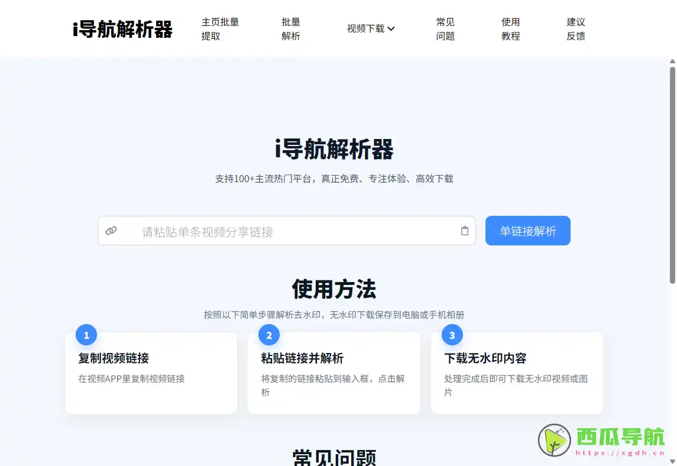Click the 单链接解析 button
Screen dimensions: 677x466
click(527, 231)
